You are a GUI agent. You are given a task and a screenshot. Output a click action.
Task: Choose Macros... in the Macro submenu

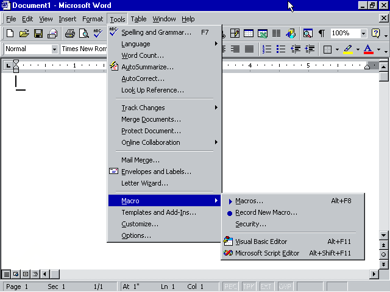(x=292, y=201)
